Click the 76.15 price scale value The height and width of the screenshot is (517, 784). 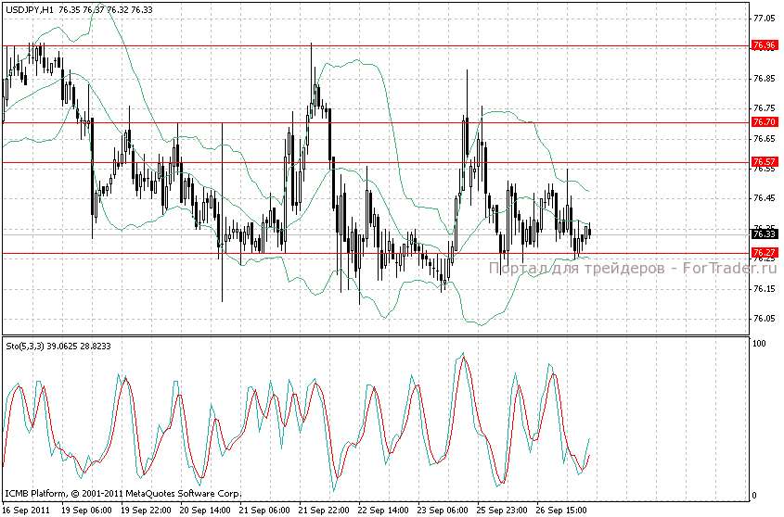764,289
